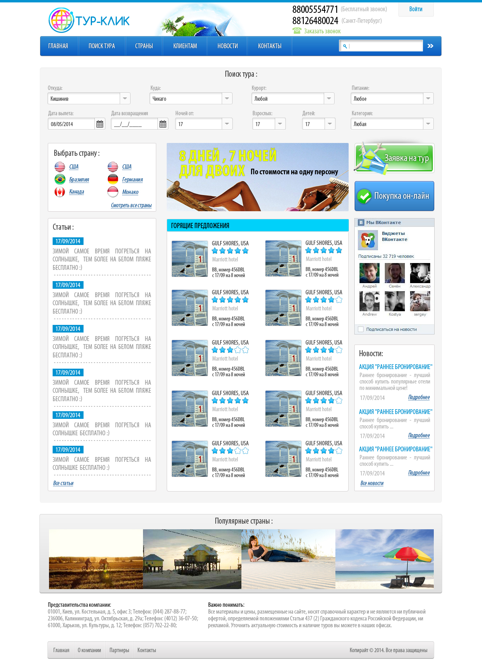
Task: Expand the Куда dropdown showing Чикаго
Action: point(227,98)
